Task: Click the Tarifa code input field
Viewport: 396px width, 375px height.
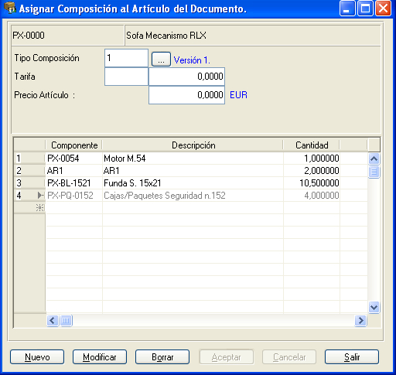Action: [126, 77]
